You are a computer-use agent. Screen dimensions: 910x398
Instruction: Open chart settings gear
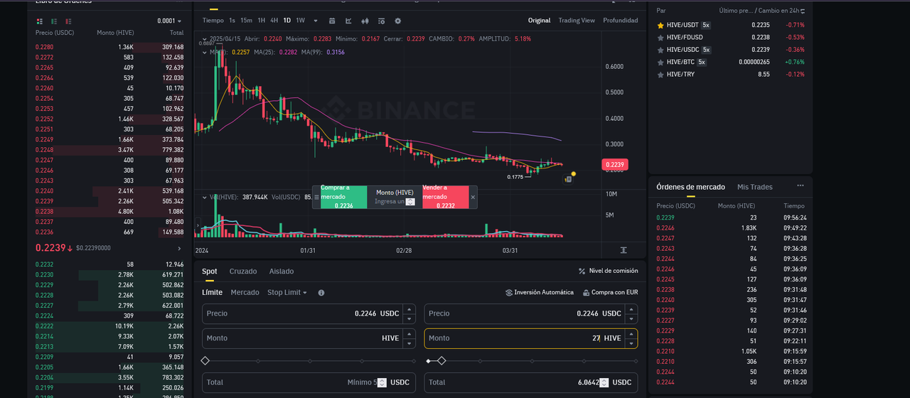point(397,21)
